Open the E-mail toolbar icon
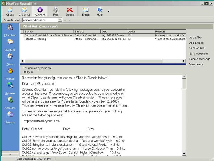This screenshot has width=214, height=161. pos(86,11)
